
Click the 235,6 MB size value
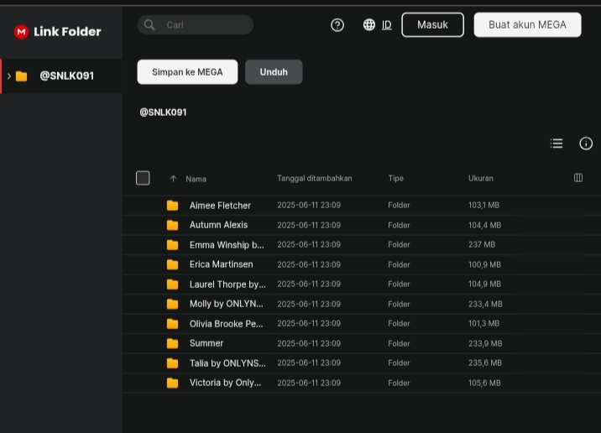pos(485,363)
